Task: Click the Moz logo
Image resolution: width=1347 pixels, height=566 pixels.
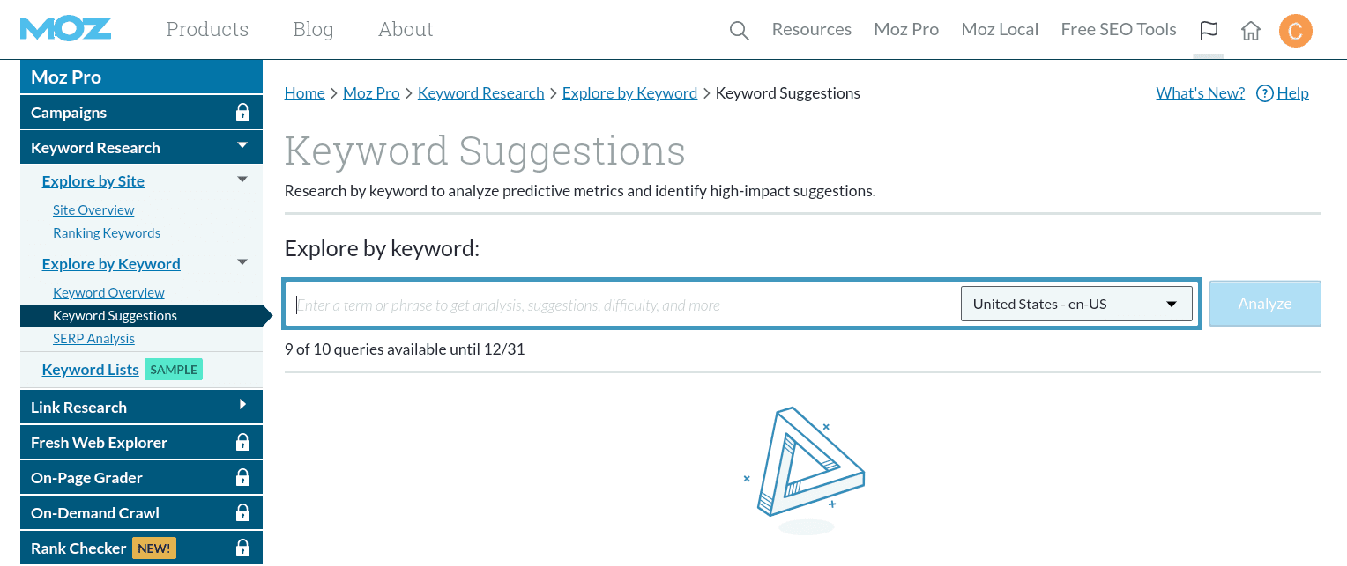Action: point(65,29)
